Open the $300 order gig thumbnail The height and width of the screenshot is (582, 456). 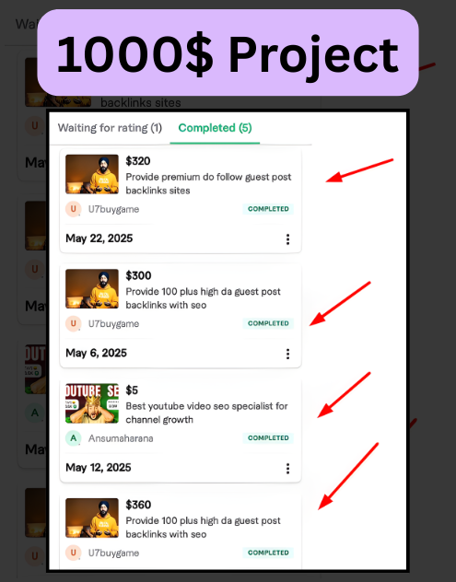pos(92,289)
